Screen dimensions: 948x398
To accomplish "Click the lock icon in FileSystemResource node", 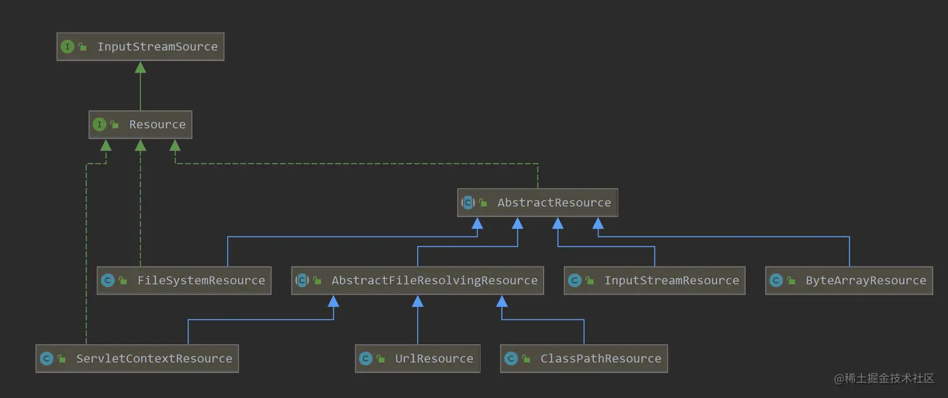I will (x=123, y=280).
